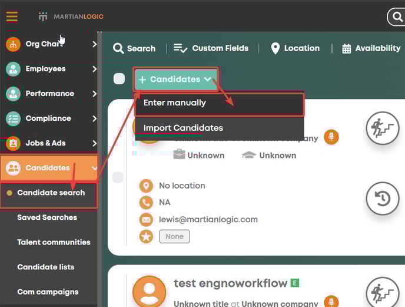Click the orange phone icon

coord(146,203)
